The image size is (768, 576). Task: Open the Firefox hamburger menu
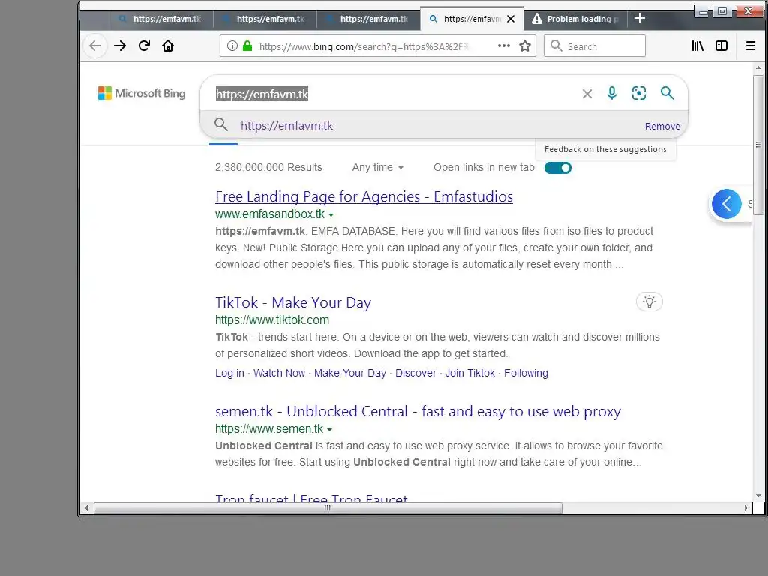pos(750,46)
